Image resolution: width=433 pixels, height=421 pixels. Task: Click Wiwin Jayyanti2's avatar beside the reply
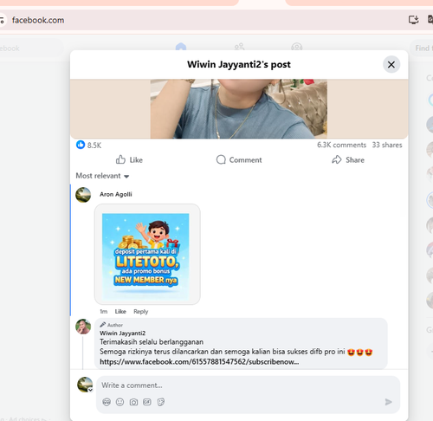pyautogui.click(x=83, y=327)
